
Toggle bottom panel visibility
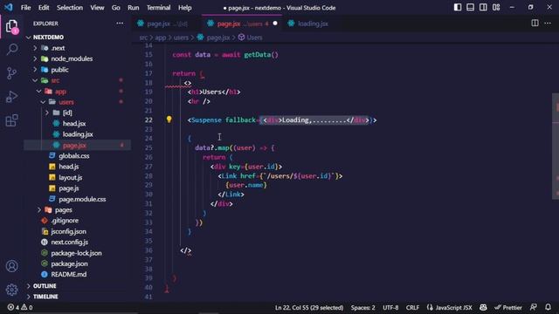(470, 7)
